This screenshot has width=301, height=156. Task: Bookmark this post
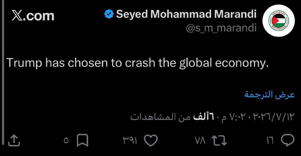click(82, 140)
